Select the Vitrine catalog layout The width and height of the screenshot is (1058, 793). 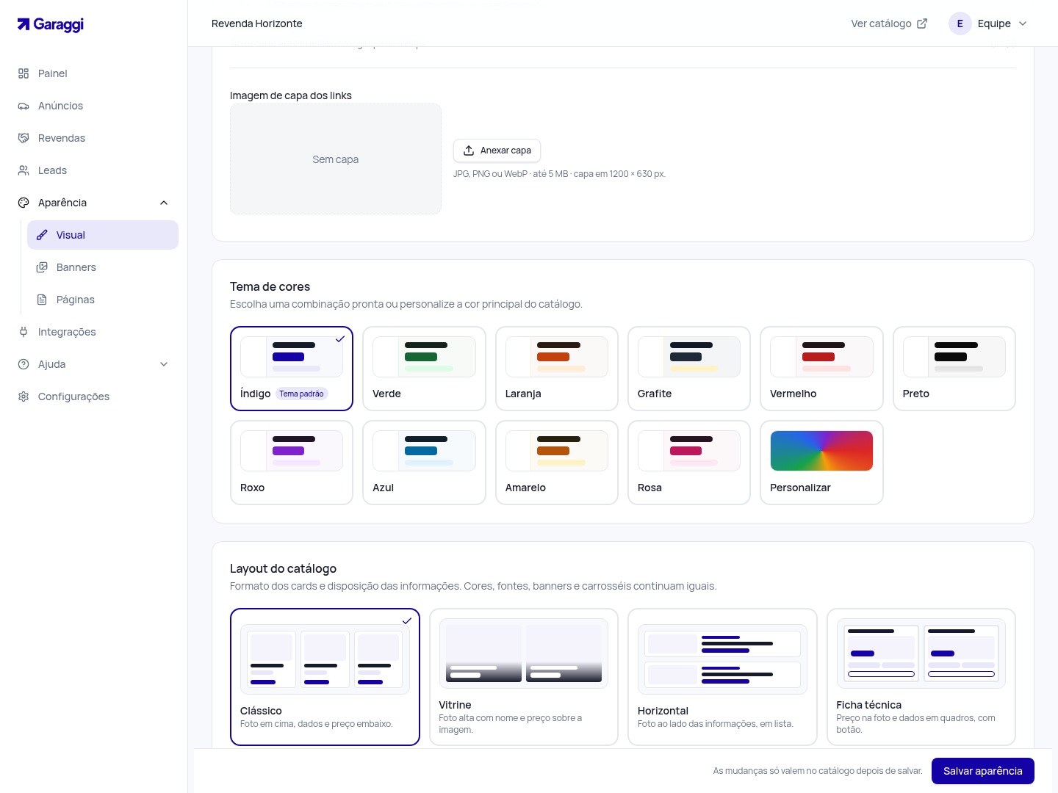[524, 677]
